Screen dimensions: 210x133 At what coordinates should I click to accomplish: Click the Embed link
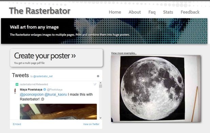pyautogui.click(x=17, y=124)
